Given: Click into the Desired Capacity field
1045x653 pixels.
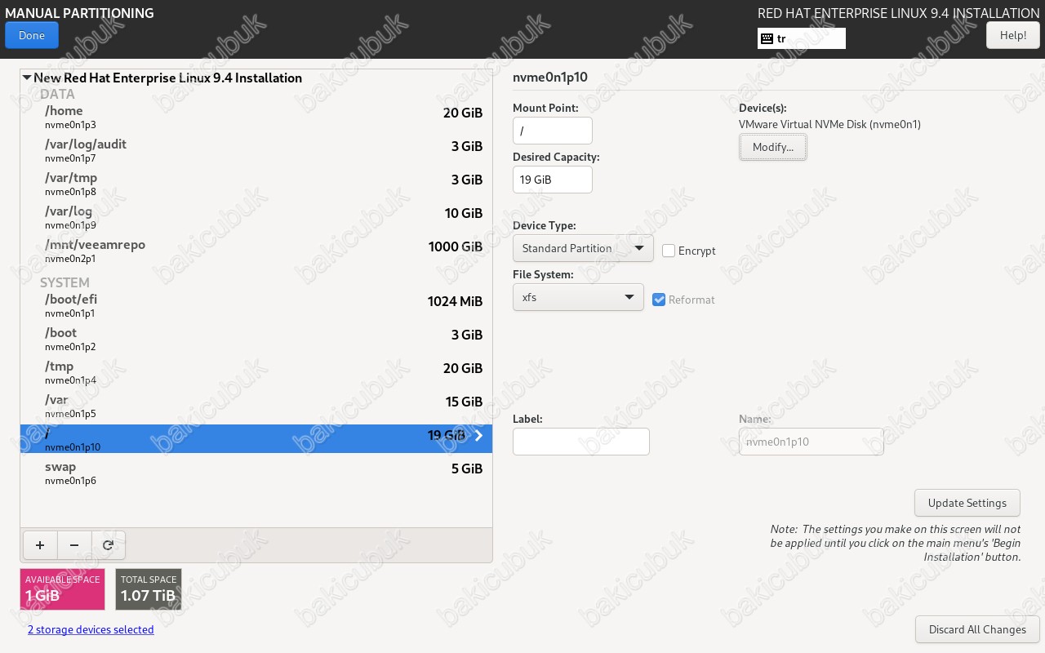Looking at the screenshot, I should [552, 180].
